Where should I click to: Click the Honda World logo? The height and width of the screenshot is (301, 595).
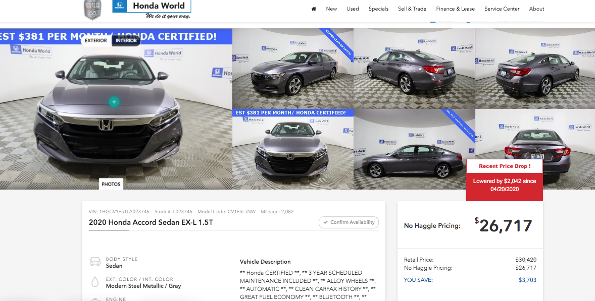point(152,10)
